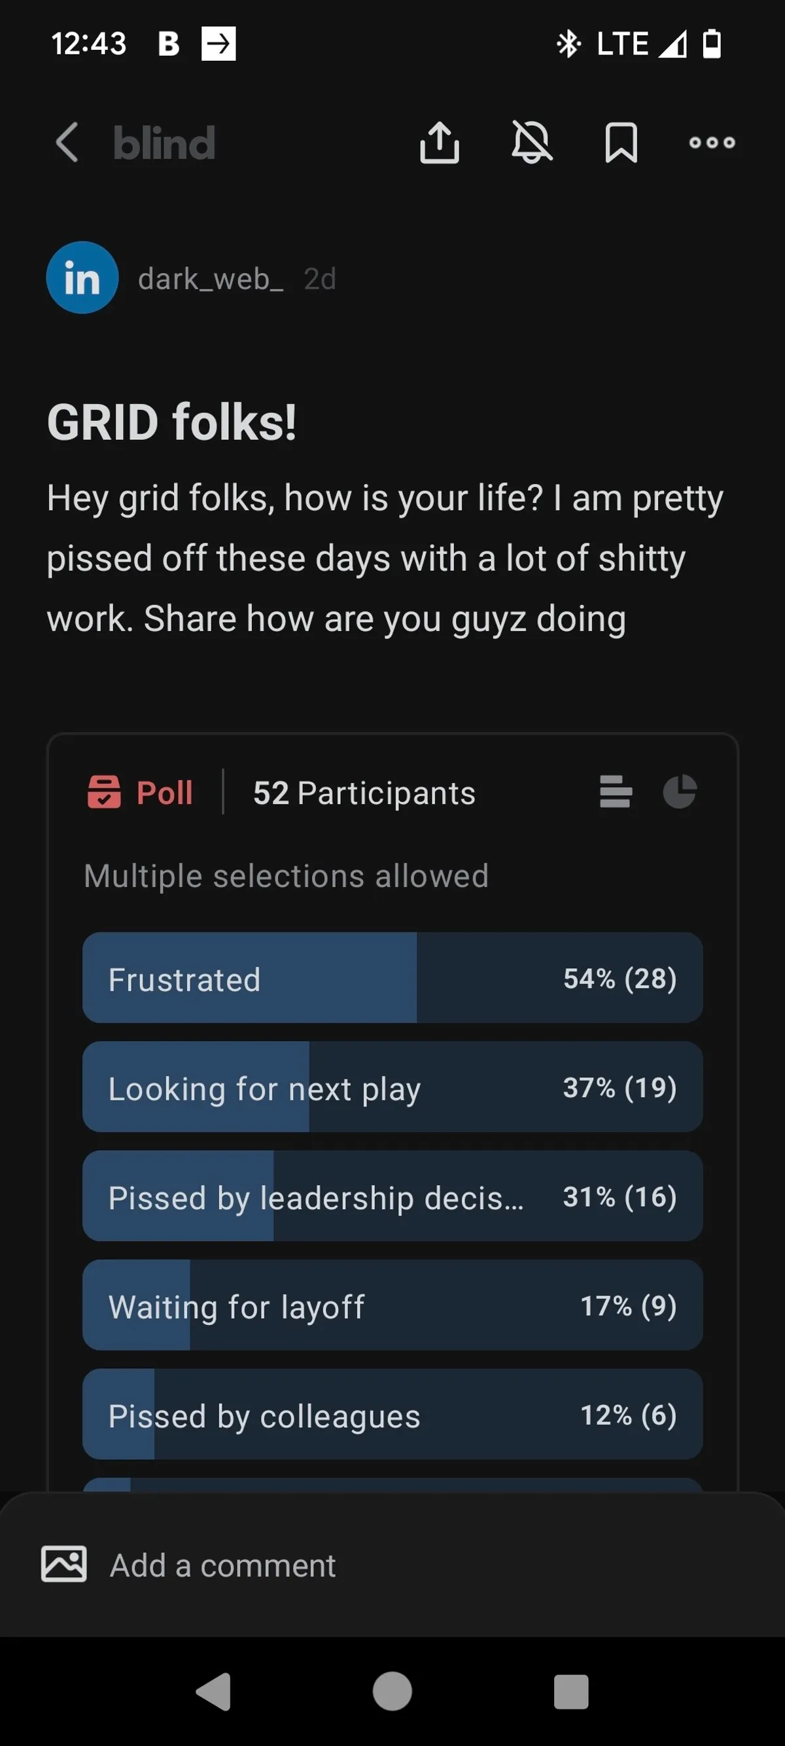The image size is (785, 1746).
Task: Tap the Add a comment field
Action: coord(406,1566)
